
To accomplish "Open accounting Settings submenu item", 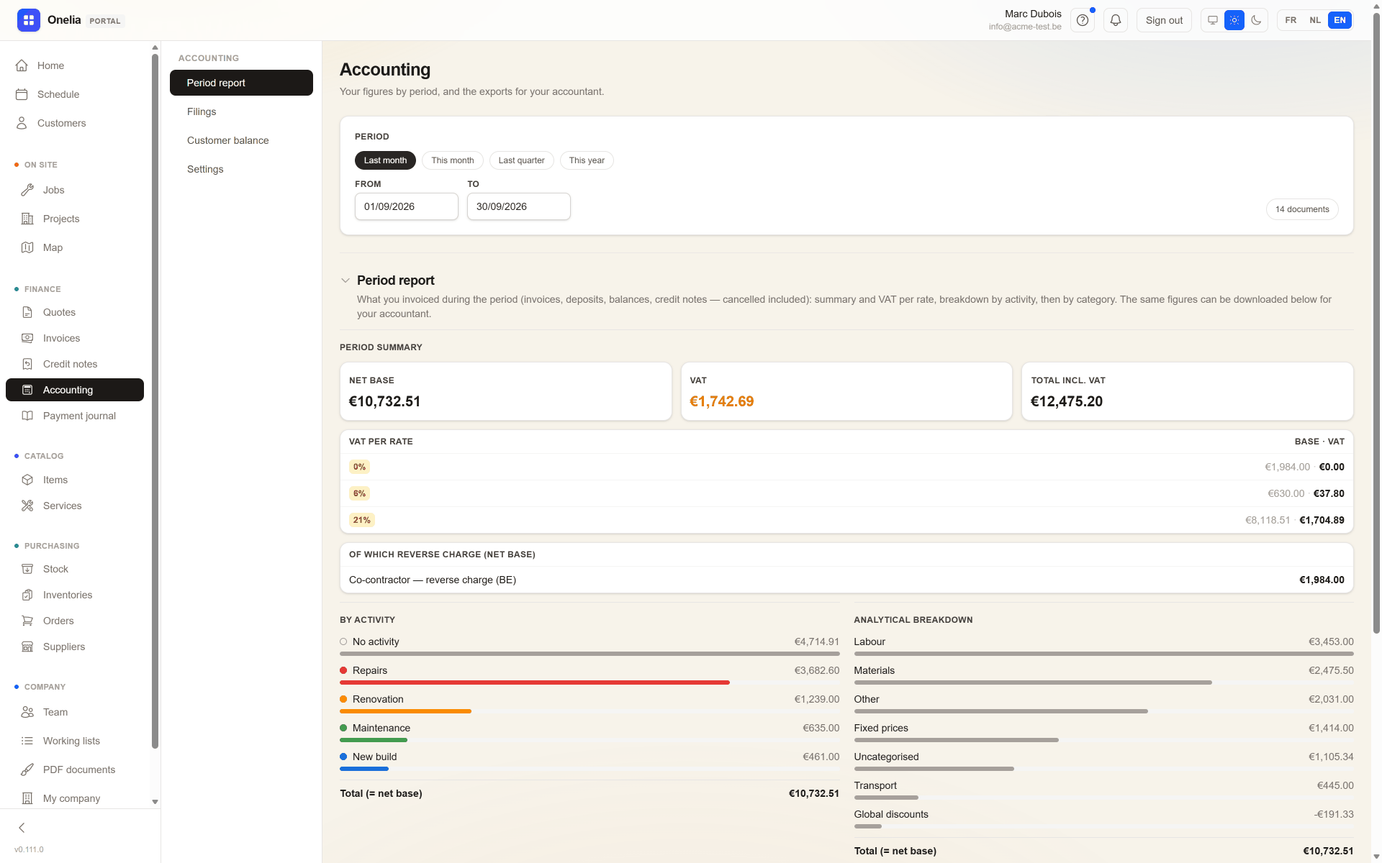I will tap(241, 169).
